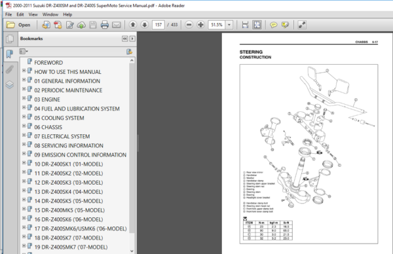Click the Open button in toolbar
The image size is (393, 254).
[18, 25]
